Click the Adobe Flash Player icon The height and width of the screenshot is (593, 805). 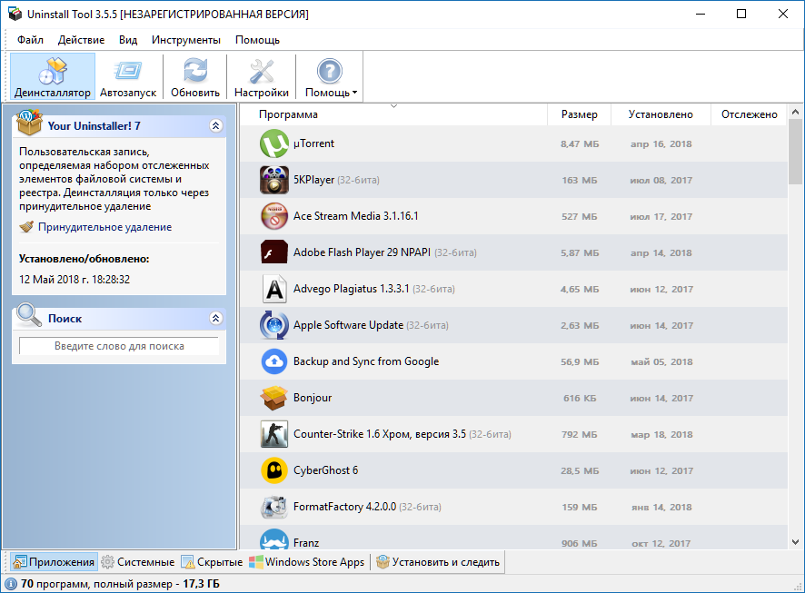pos(274,252)
